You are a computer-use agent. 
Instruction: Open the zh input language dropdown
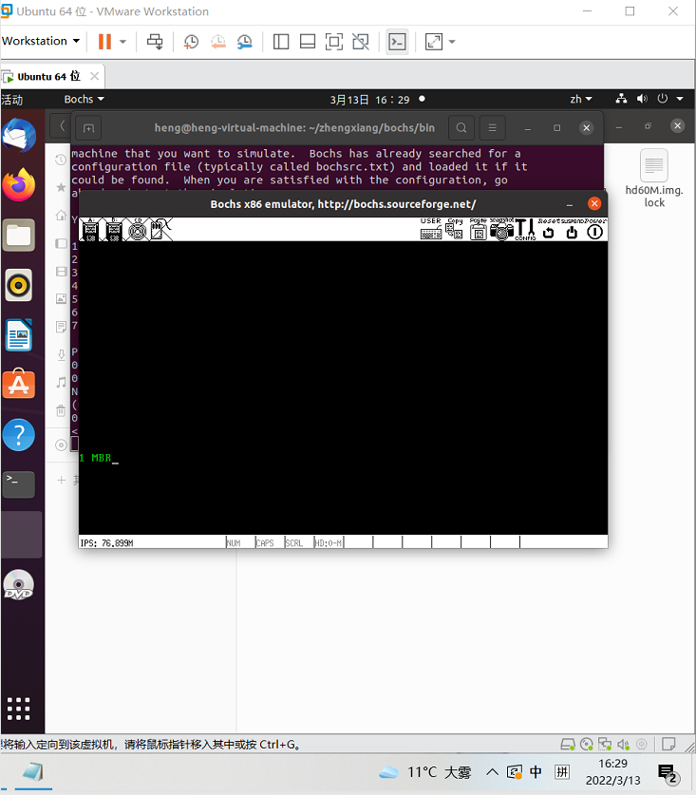coord(581,100)
